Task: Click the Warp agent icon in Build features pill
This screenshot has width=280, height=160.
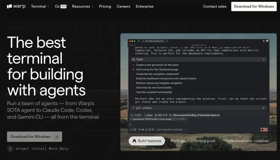Action: click(x=134, y=141)
